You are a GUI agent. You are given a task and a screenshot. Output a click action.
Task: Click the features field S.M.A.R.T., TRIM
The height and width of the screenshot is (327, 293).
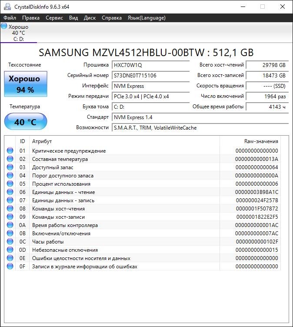click(200, 128)
